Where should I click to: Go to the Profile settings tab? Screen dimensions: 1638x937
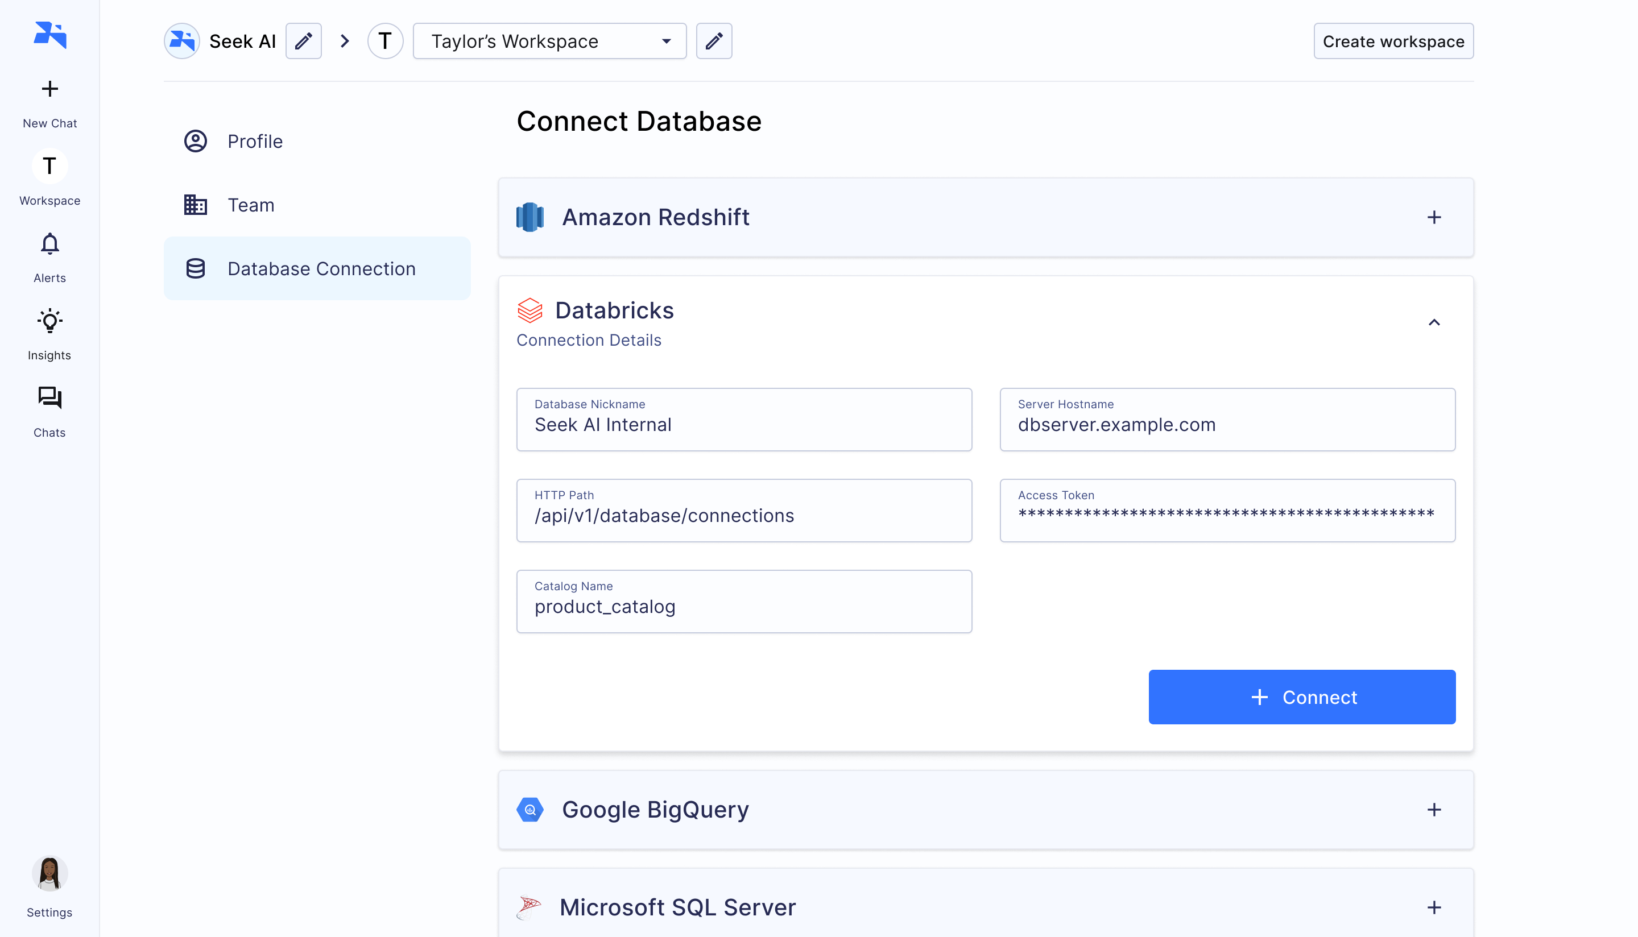click(x=254, y=142)
